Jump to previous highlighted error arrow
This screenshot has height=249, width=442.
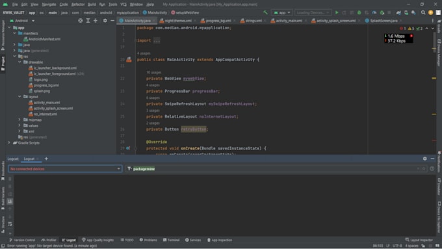point(427,29)
